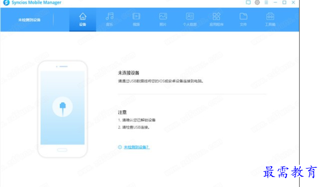Click the Syncios logo icon
Image resolution: width=321 pixels, height=187 pixels.
[6, 3]
